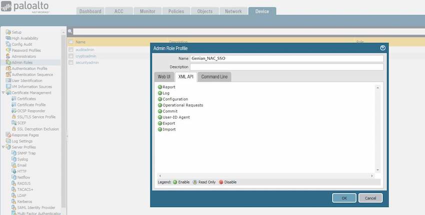Click the OK button
Viewport: 425px width, 215px height.
(x=344, y=198)
